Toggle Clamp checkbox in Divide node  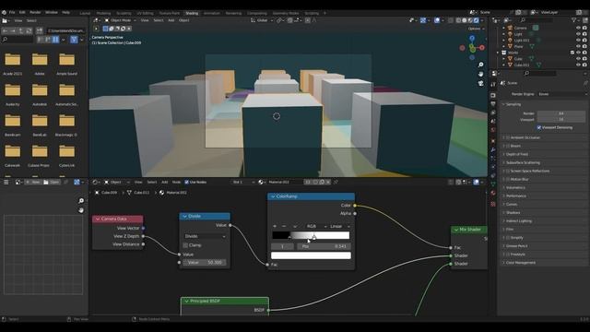tap(185, 245)
